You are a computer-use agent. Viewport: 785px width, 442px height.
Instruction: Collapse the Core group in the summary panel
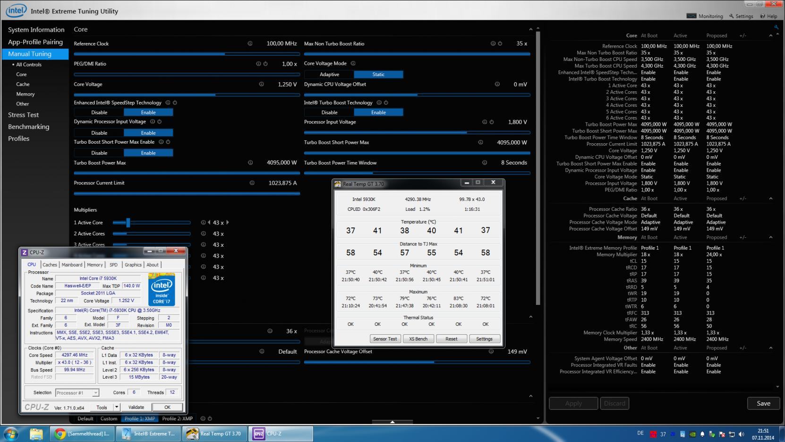771,35
